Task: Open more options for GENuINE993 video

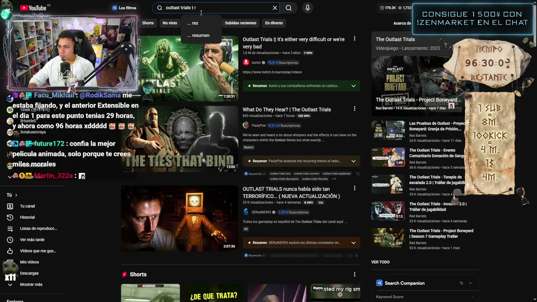Action: pos(355,188)
